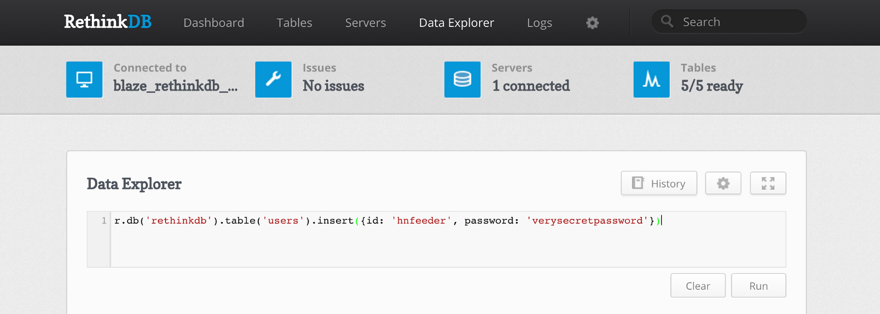The width and height of the screenshot is (880, 314).
Task: Open settings gear in top navigation
Action: coord(592,23)
